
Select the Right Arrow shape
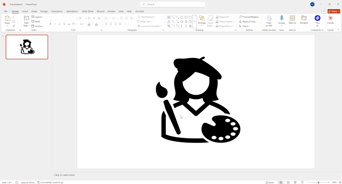(x=182, y=21)
